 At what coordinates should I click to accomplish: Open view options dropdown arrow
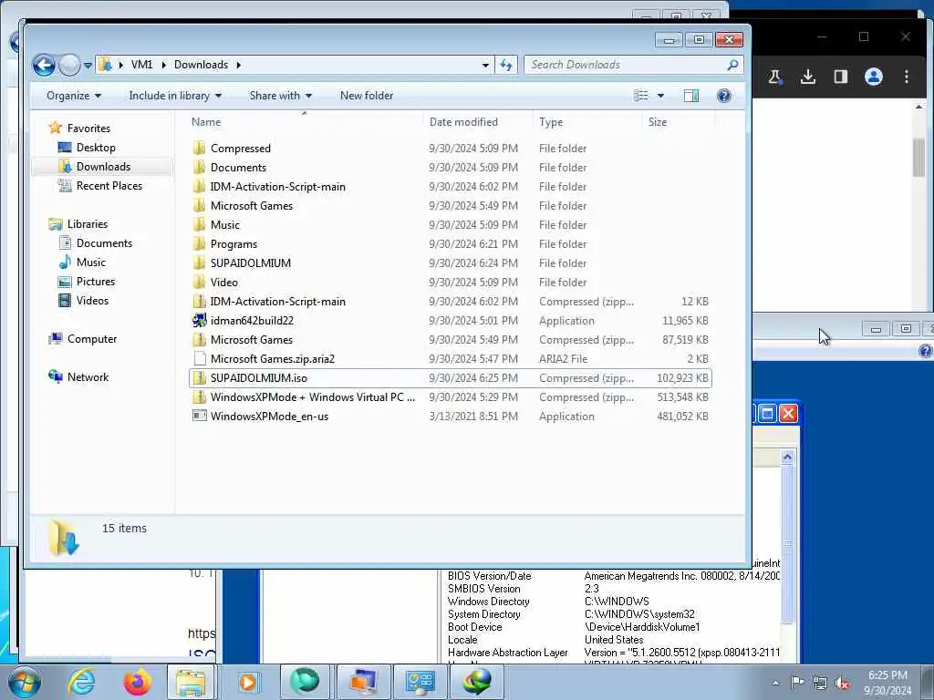click(x=660, y=96)
